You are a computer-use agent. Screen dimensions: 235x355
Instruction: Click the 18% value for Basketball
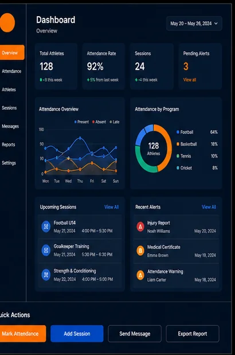pos(214,144)
